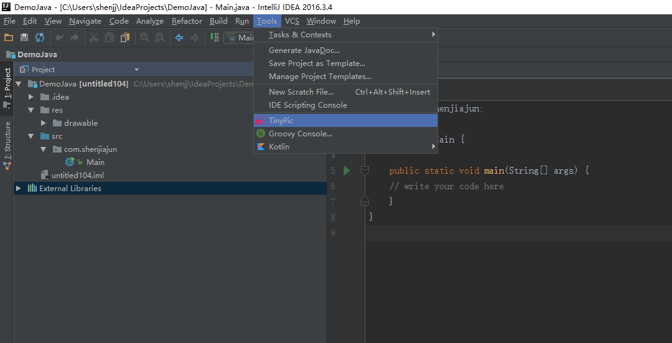672x343 pixels.
Task: Choose IDE Scripting Console menu item
Action: [345, 105]
